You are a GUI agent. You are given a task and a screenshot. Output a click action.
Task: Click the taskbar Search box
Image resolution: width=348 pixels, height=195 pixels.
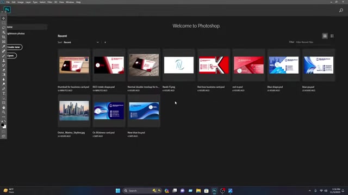click(x=142, y=191)
